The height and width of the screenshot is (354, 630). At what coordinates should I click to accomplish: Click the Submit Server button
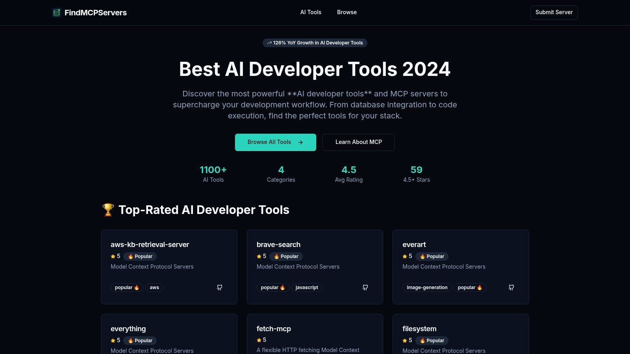(554, 13)
